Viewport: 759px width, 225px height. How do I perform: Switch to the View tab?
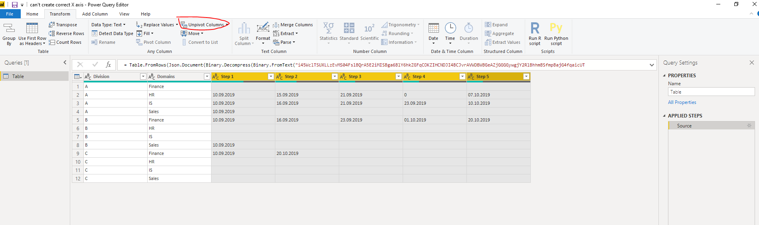tap(124, 14)
